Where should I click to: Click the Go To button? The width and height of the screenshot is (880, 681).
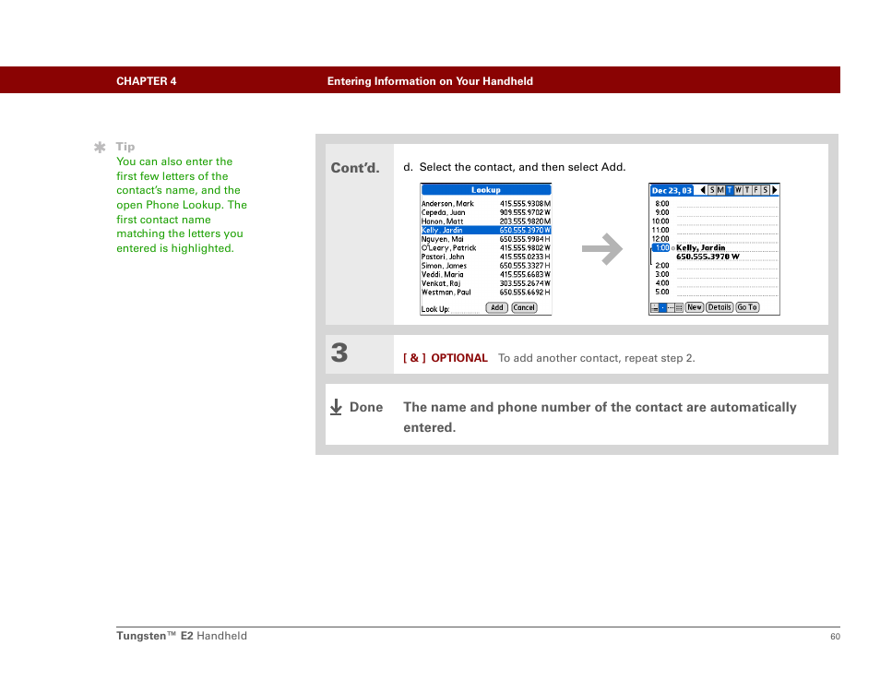pyautogui.click(x=747, y=307)
